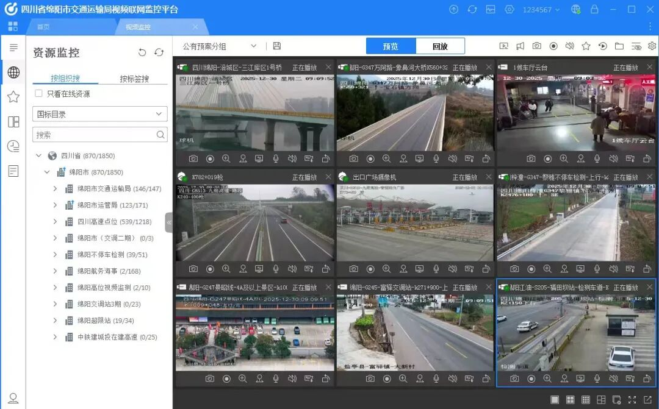
Task: Toggle the mute-all speaker in top toolbar
Action: [569, 46]
